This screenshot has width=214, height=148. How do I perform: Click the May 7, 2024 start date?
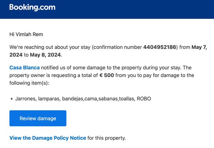(x=108, y=51)
